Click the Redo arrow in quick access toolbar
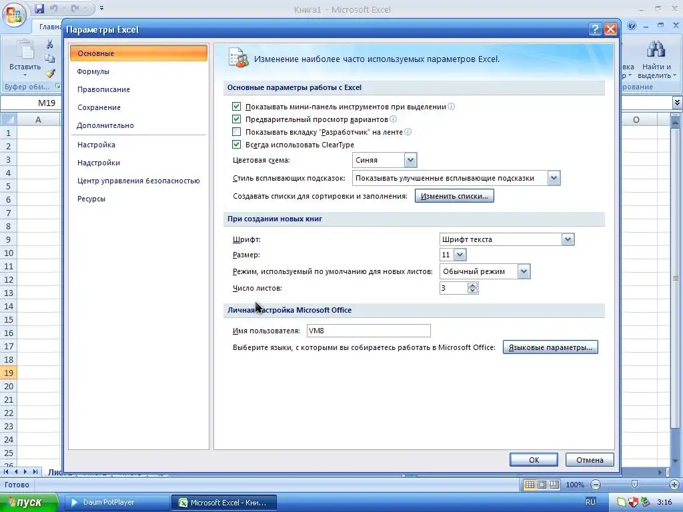Screen dimensions: 683x512 (75, 8)
